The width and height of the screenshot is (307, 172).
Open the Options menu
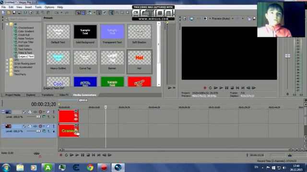pos(49,7)
